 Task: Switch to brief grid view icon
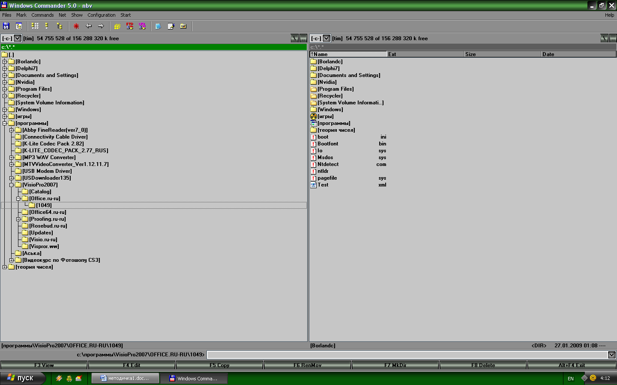pos(35,26)
